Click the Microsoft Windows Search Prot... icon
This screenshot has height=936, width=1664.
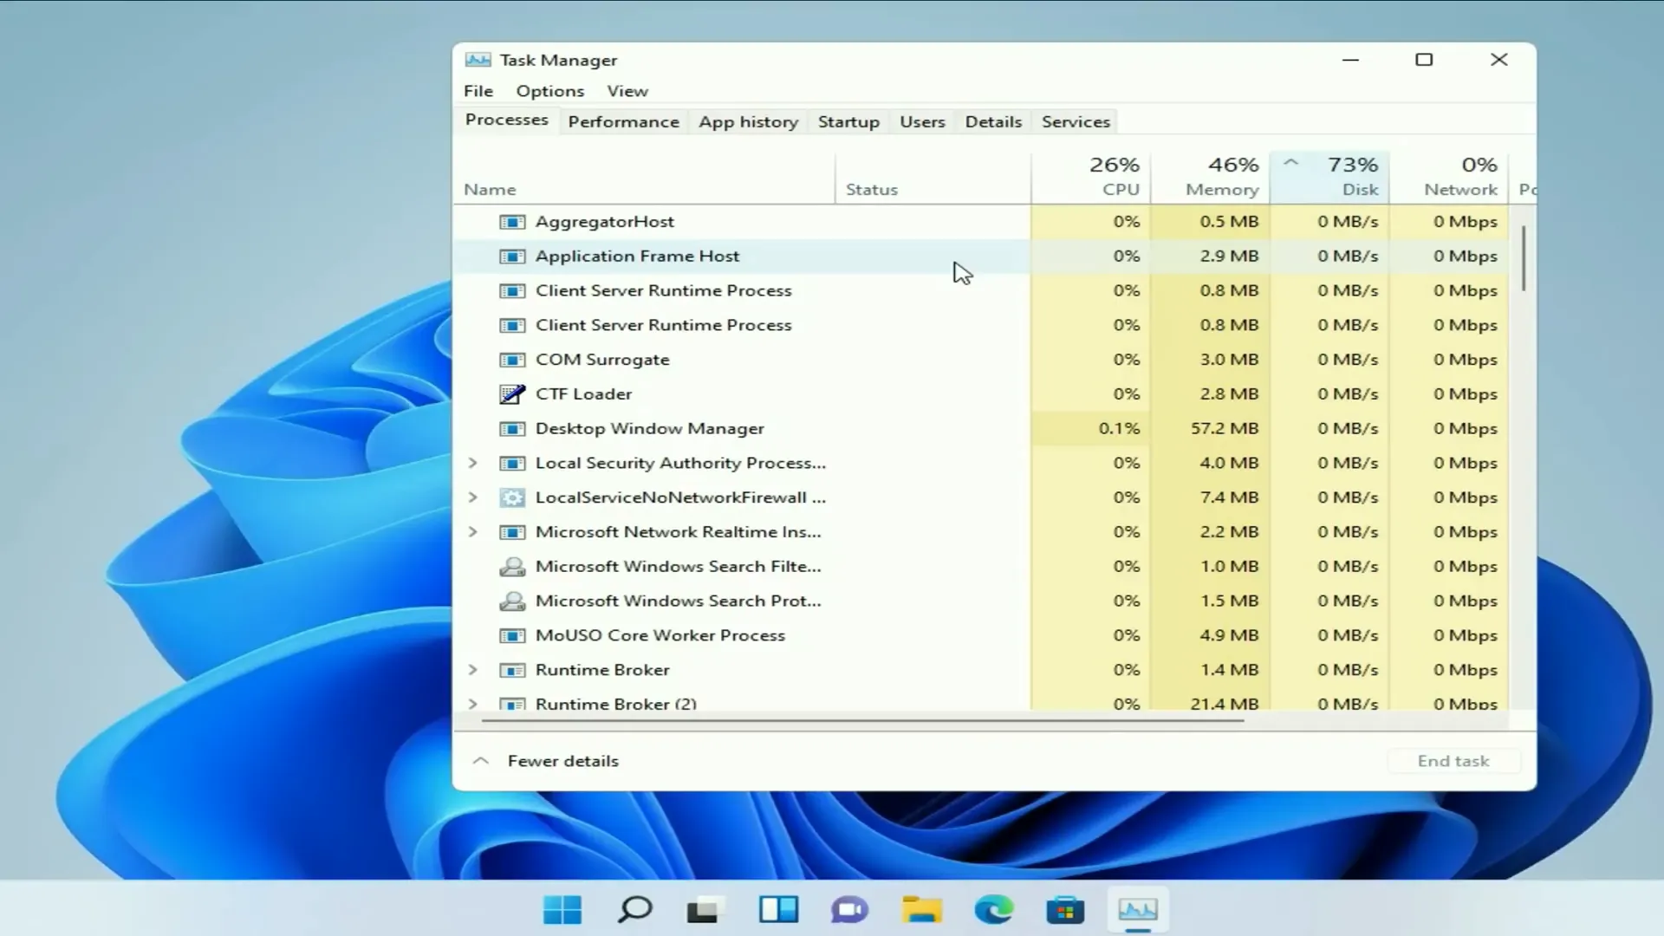click(x=512, y=601)
